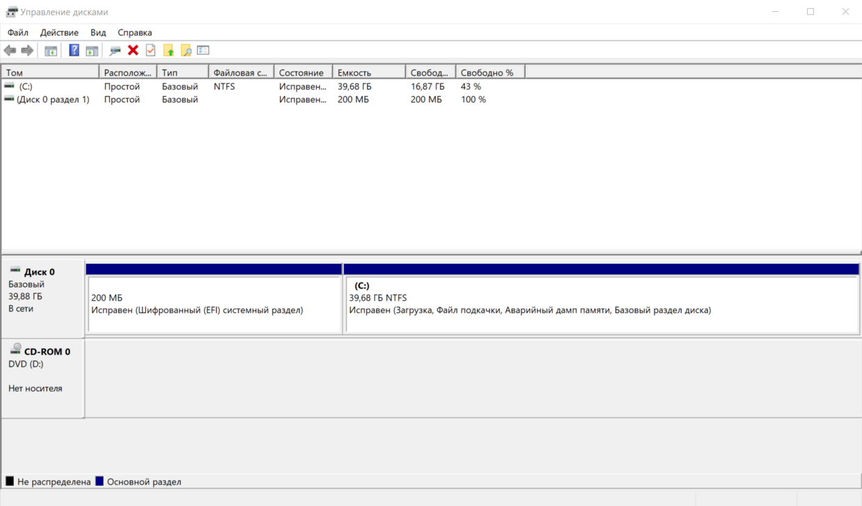Click the folder with green arrow icon
Viewport: 862px width, 506px height.
click(169, 50)
